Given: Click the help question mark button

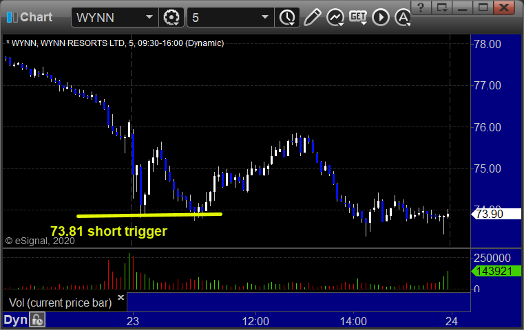Looking at the screenshot, I should 421,8.
